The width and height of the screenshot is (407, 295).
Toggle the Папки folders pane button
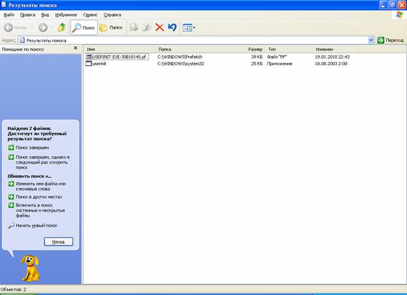tap(111, 27)
